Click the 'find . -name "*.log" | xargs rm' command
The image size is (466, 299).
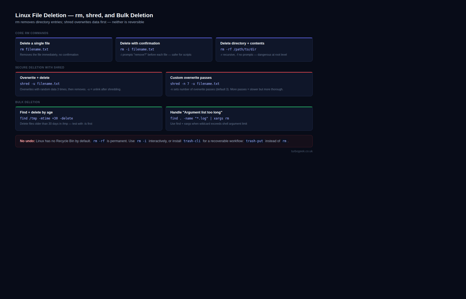[x=200, y=118]
